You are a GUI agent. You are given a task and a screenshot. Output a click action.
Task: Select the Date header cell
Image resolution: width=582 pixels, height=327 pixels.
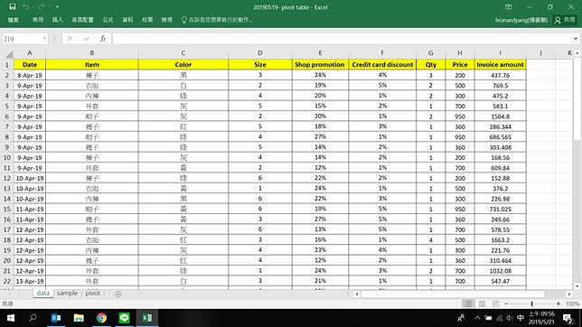(30, 64)
